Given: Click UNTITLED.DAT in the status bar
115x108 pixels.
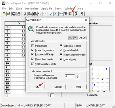Looking at the screenshot, I should [95, 105].
